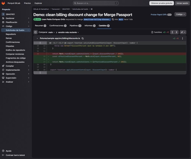This screenshot has width=191, height=159.
Task: Open Porqué GitLab in top navigation
Action: pos(14,3)
